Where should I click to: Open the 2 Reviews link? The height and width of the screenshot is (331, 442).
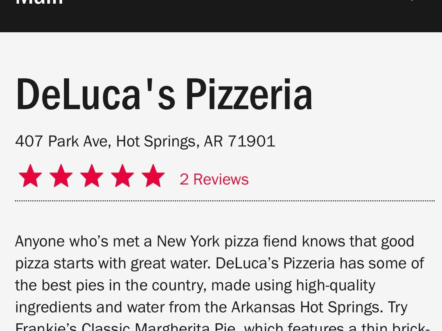(x=214, y=179)
